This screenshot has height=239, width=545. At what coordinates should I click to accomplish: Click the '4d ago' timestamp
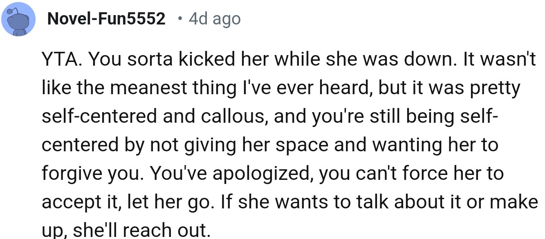click(x=214, y=19)
